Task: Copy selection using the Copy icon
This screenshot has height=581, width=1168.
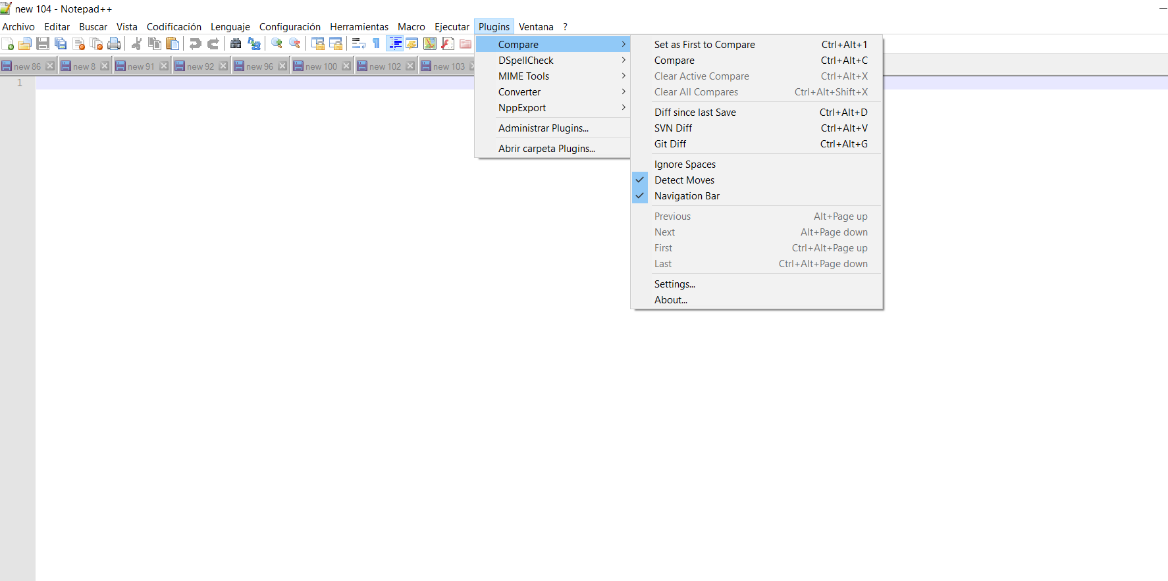Action: click(155, 44)
